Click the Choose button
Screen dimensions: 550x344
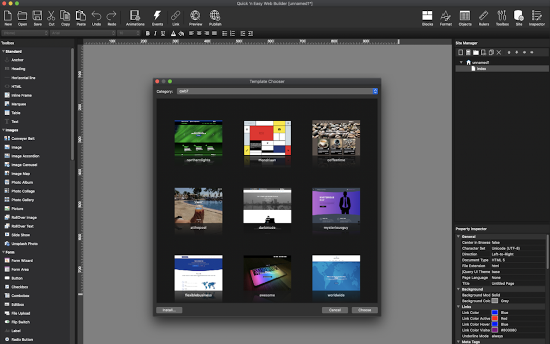tap(365, 310)
